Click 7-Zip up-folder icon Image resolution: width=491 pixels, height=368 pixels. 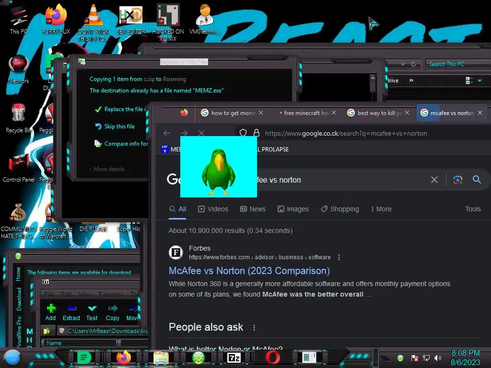(47, 331)
